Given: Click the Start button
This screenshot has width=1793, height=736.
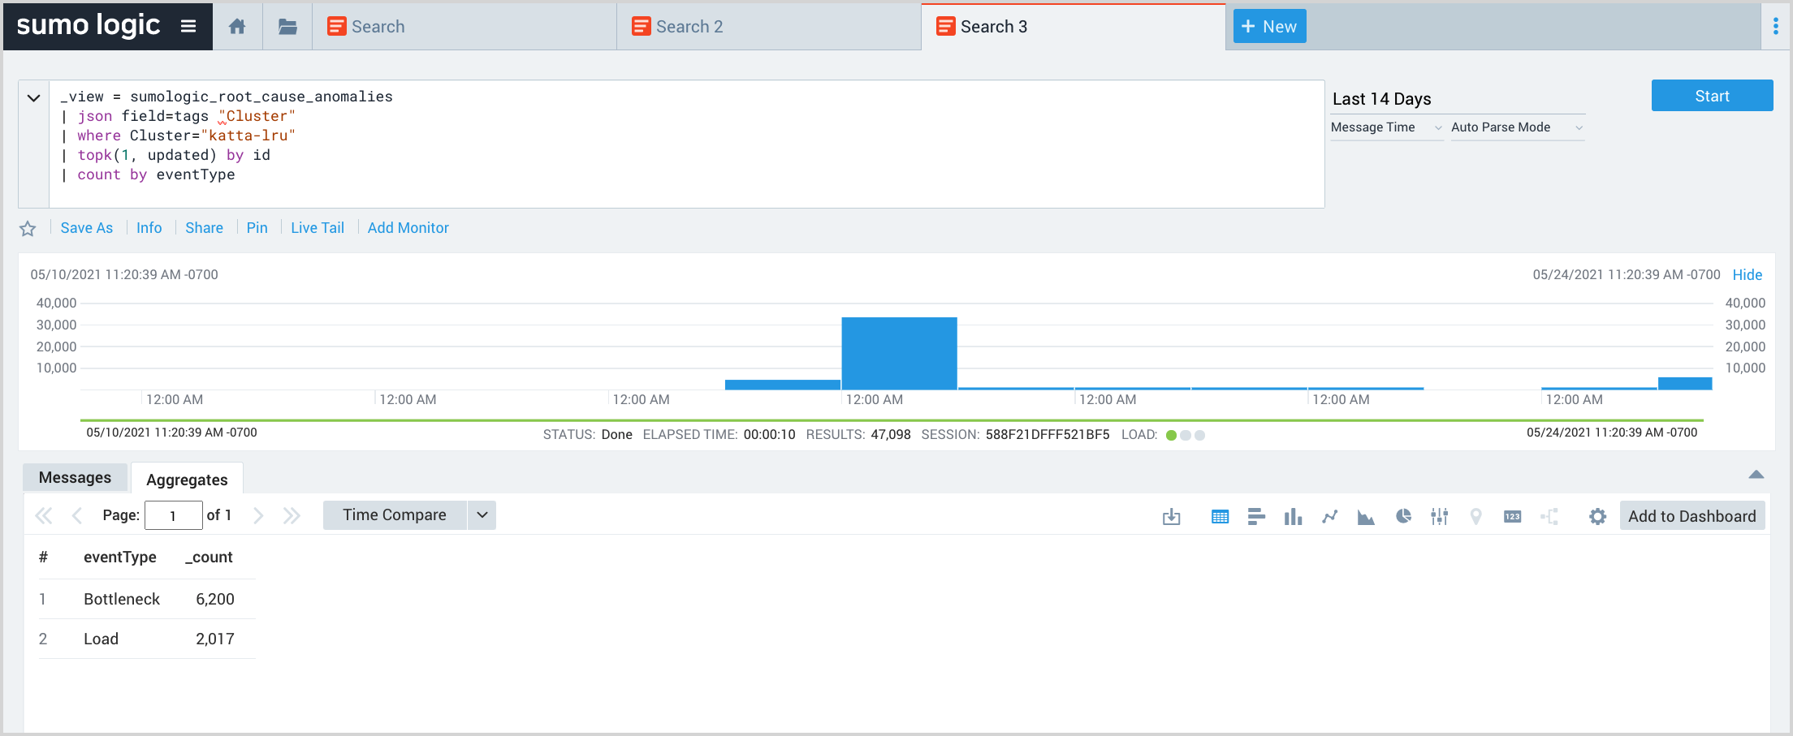Looking at the screenshot, I should tap(1712, 96).
